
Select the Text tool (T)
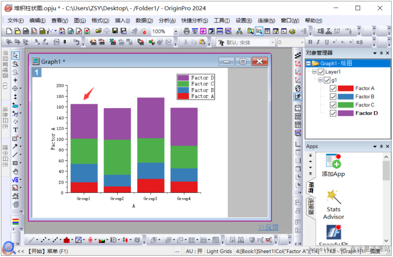point(15,130)
